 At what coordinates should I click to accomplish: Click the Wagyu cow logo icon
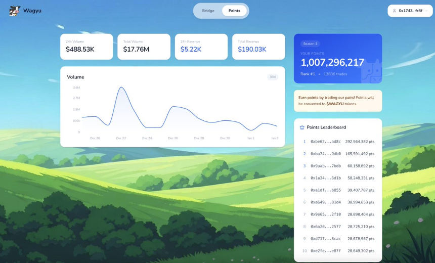point(15,11)
